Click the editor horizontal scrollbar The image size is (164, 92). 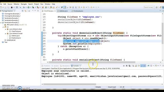(92, 62)
